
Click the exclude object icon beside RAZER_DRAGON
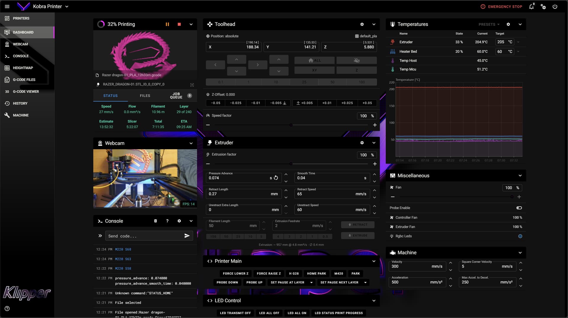[x=192, y=85]
